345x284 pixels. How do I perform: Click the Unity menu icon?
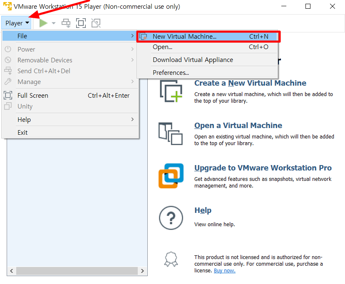8,106
